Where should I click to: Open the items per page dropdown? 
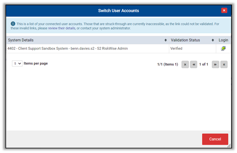click(17, 64)
